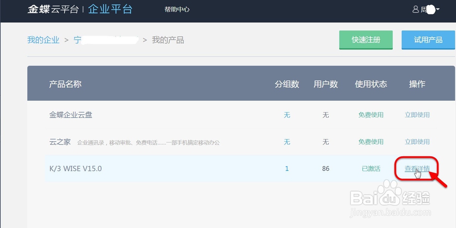This screenshot has height=228, width=456.
Task: Open the 企业平台 home link
Action: point(110,9)
